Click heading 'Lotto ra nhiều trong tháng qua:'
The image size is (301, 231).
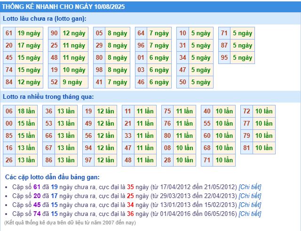[48, 96]
